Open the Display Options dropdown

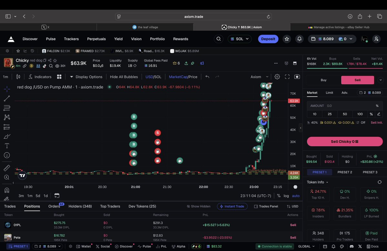(x=86, y=77)
